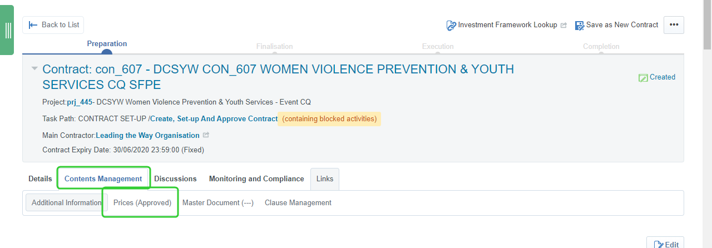Click the vertical page scrollbar
This screenshot has width=712, height=248.
tap(708, 124)
